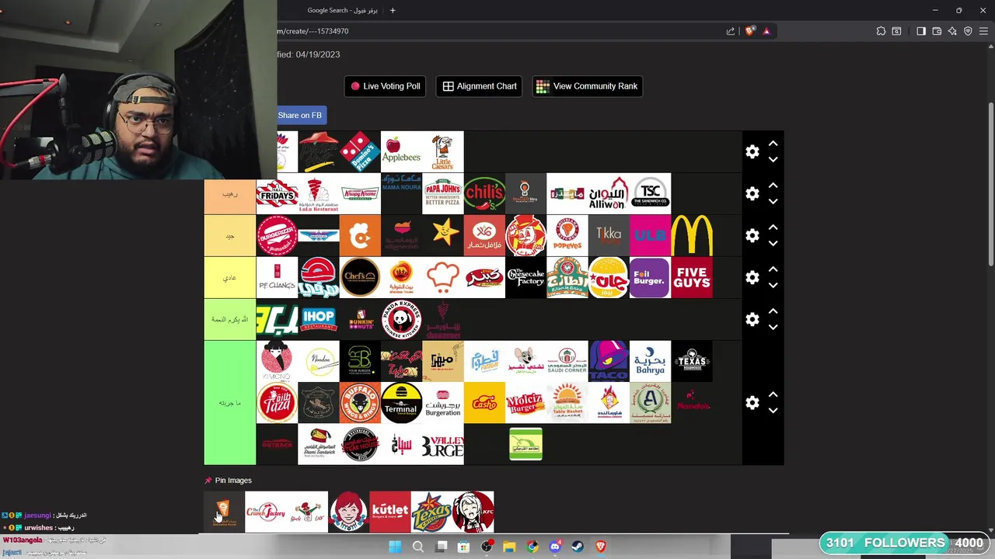
Task: Select the Pizza Hut logo tile
Action: tap(319, 151)
